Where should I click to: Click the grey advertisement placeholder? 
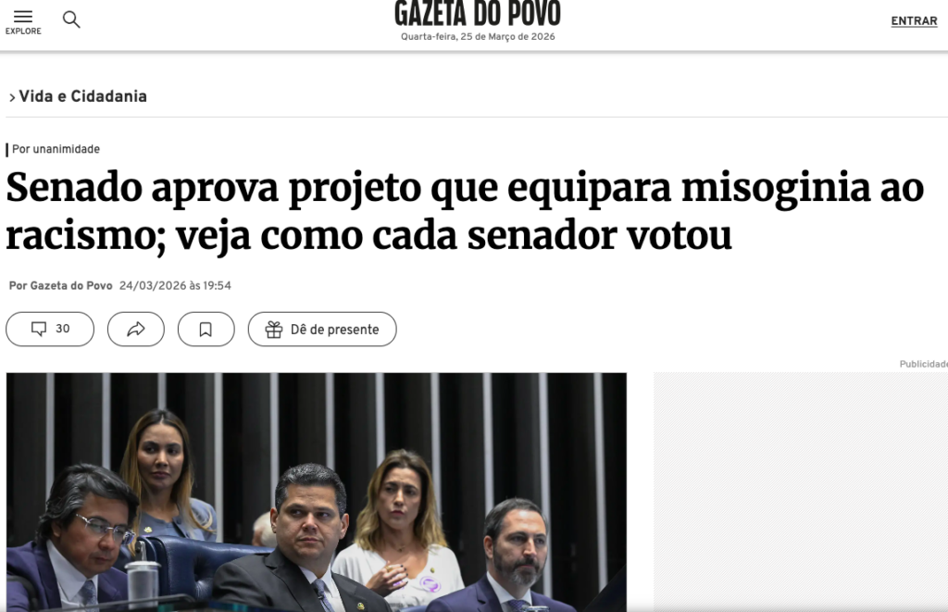(x=801, y=493)
